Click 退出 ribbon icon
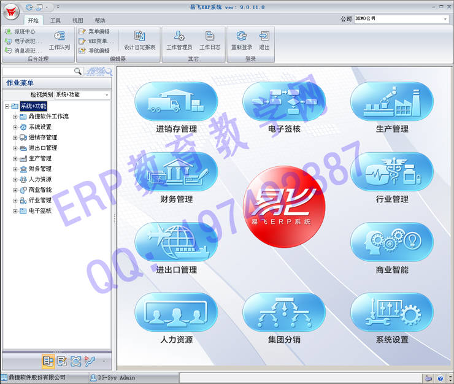 [264, 40]
